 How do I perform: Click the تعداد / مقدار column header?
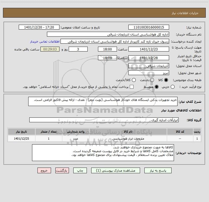(49, 132)
